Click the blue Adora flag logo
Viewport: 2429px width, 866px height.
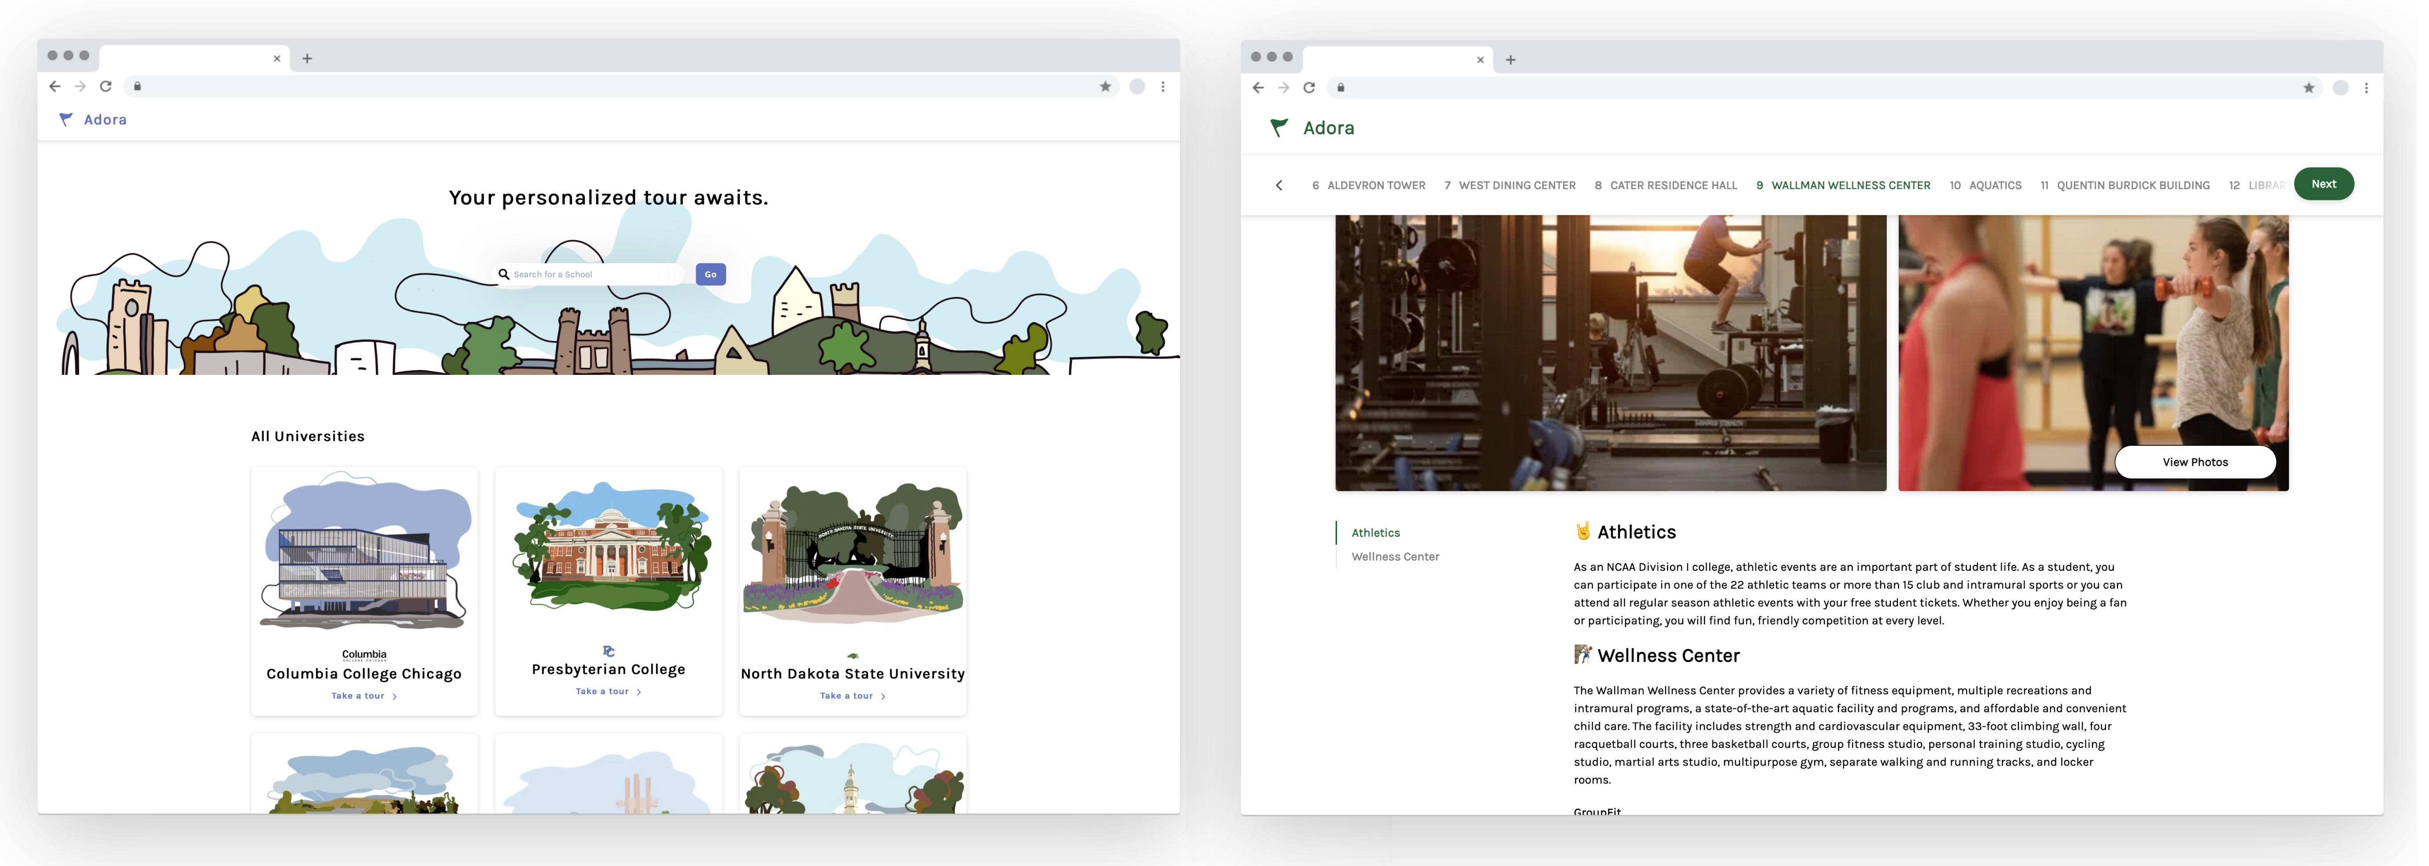(x=66, y=120)
